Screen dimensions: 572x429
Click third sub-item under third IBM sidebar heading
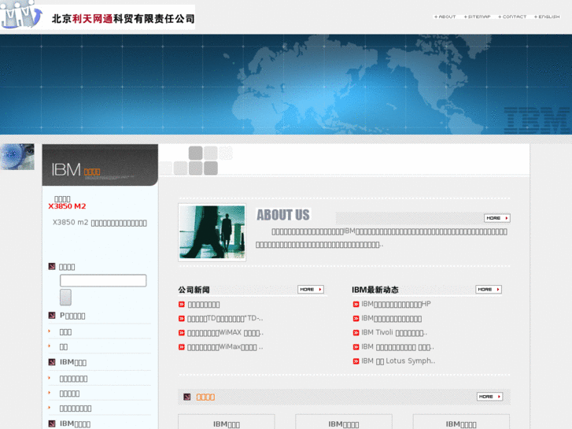pos(76,409)
